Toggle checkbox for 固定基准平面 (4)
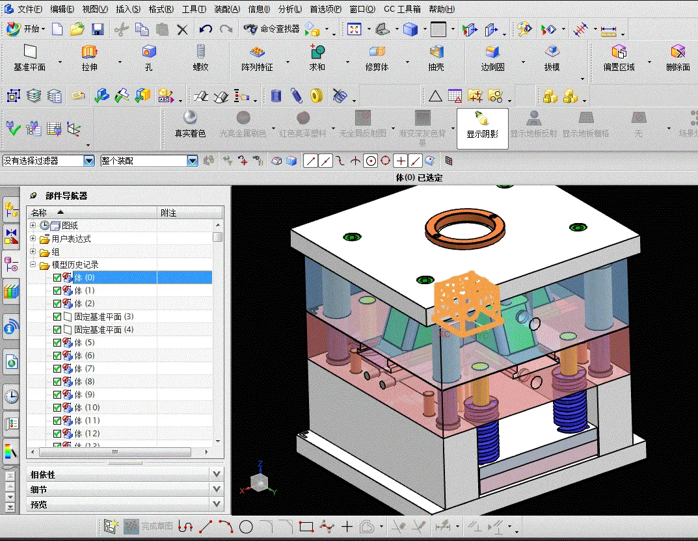Image resolution: width=698 pixels, height=541 pixels. click(x=57, y=330)
